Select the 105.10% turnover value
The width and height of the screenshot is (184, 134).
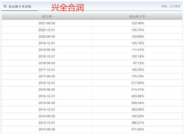point(138,43)
